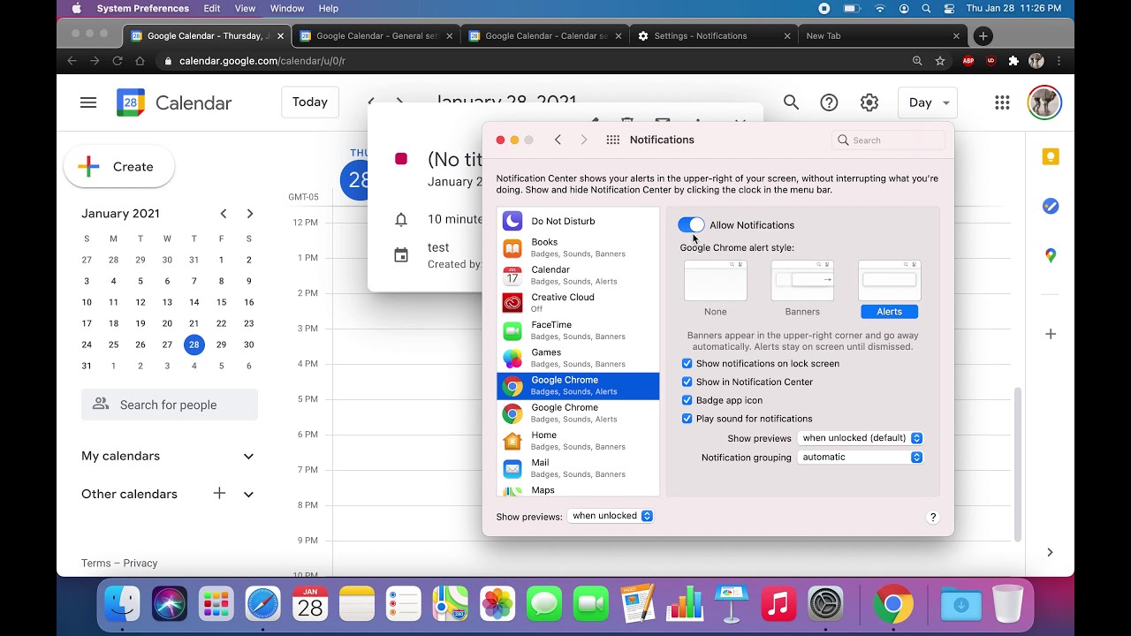Select Games in the notifications app list
Screen dimensions: 1131x636
[x=578, y=358]
